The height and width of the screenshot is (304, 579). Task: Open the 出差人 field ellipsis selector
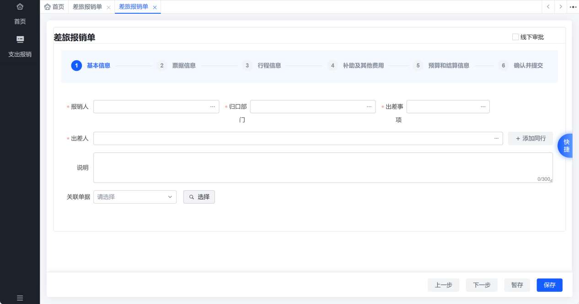496,138
